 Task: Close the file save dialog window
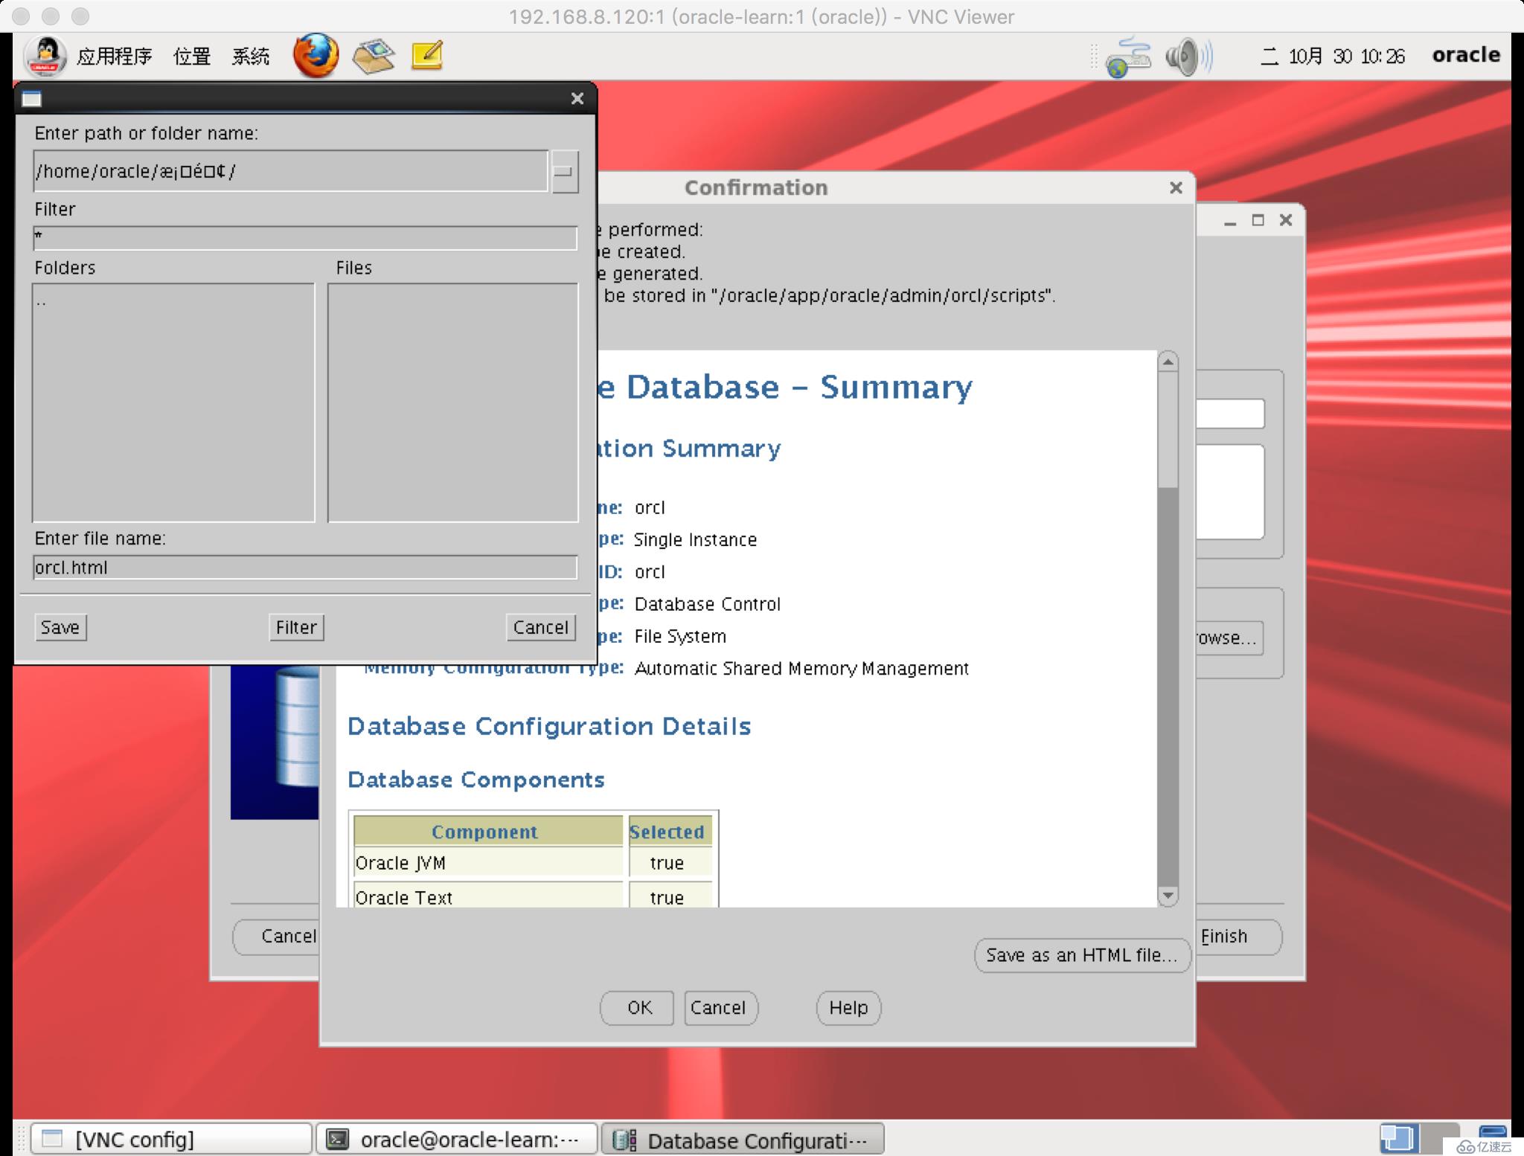[x=577, y=99]
